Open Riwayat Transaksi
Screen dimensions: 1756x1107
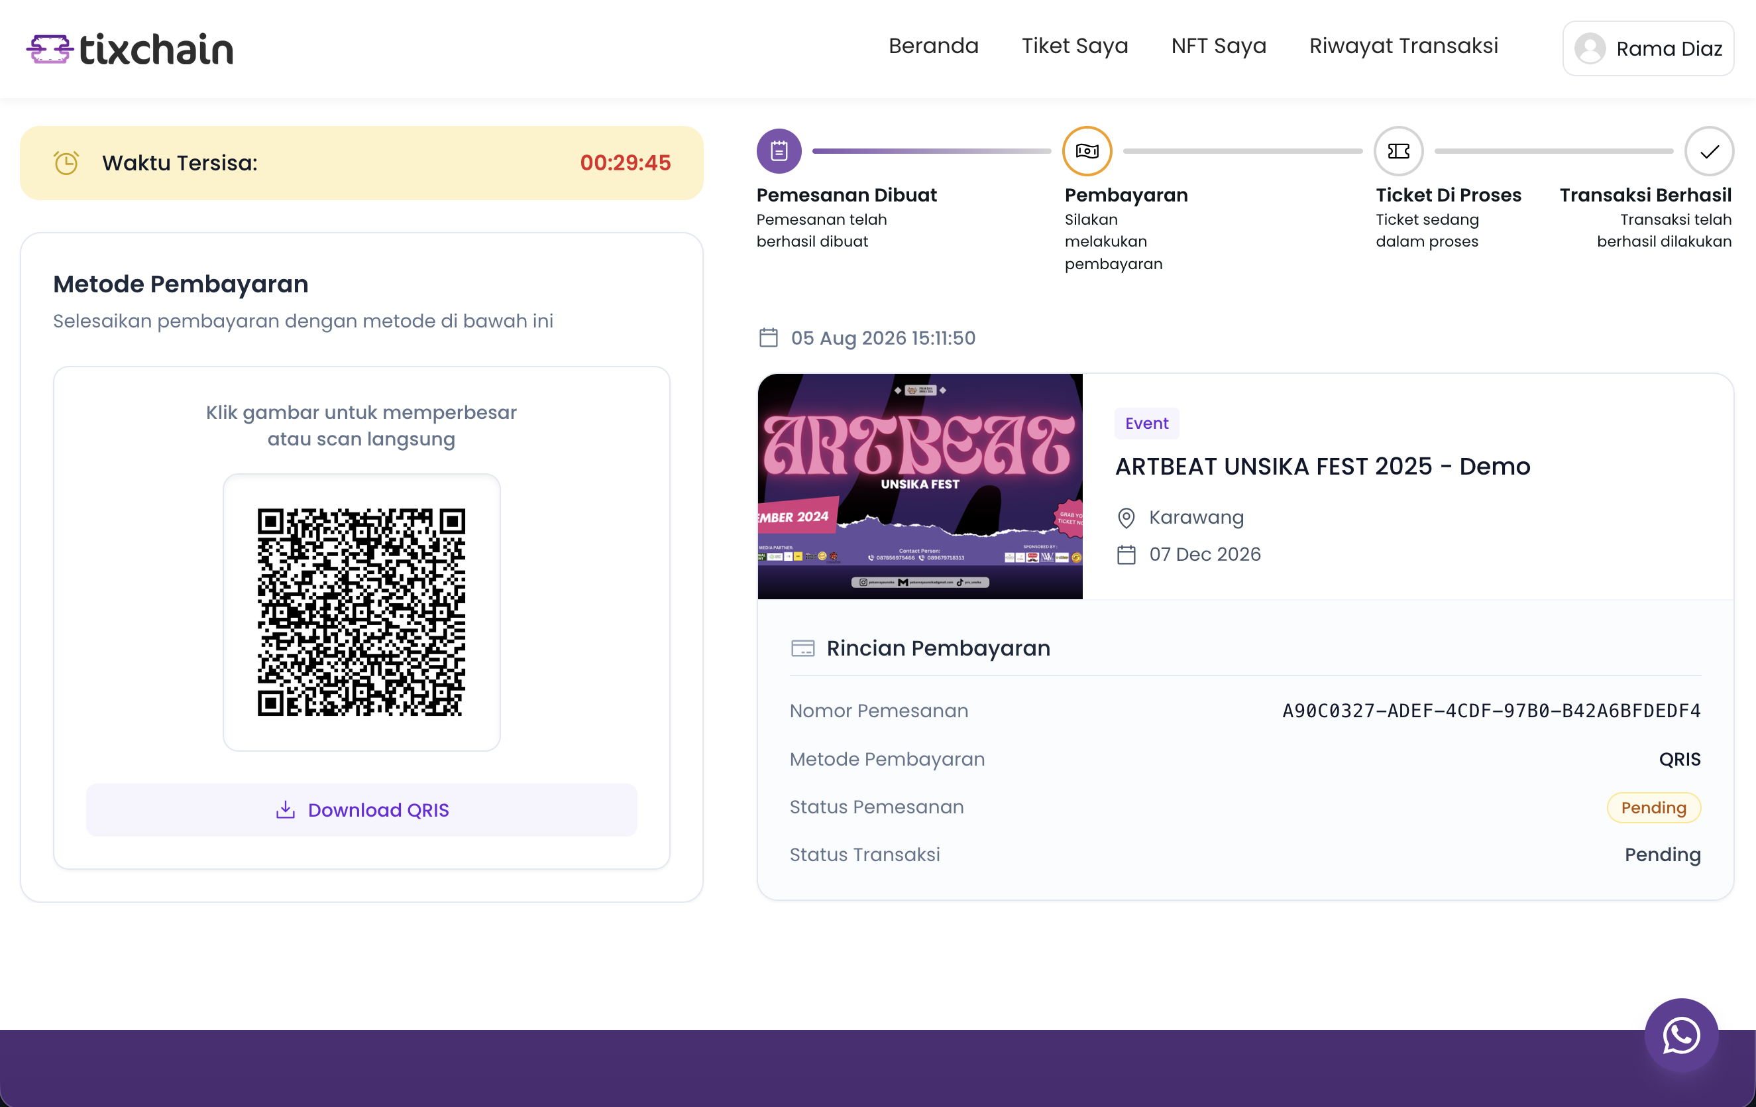1403,46
